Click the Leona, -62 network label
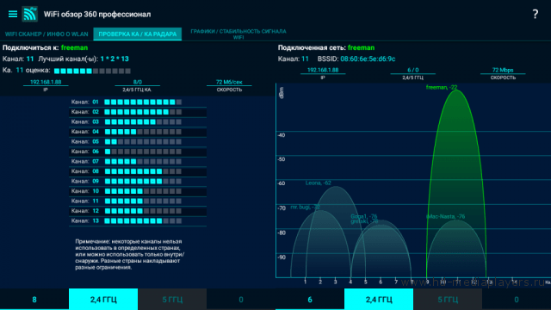551x310 pixels. coord(319,183)
